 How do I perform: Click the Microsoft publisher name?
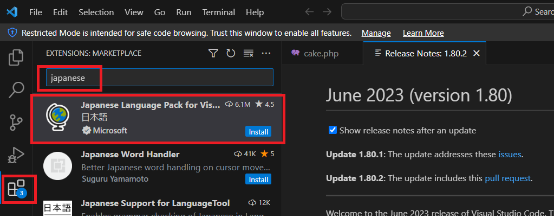[x=110, y=131]
